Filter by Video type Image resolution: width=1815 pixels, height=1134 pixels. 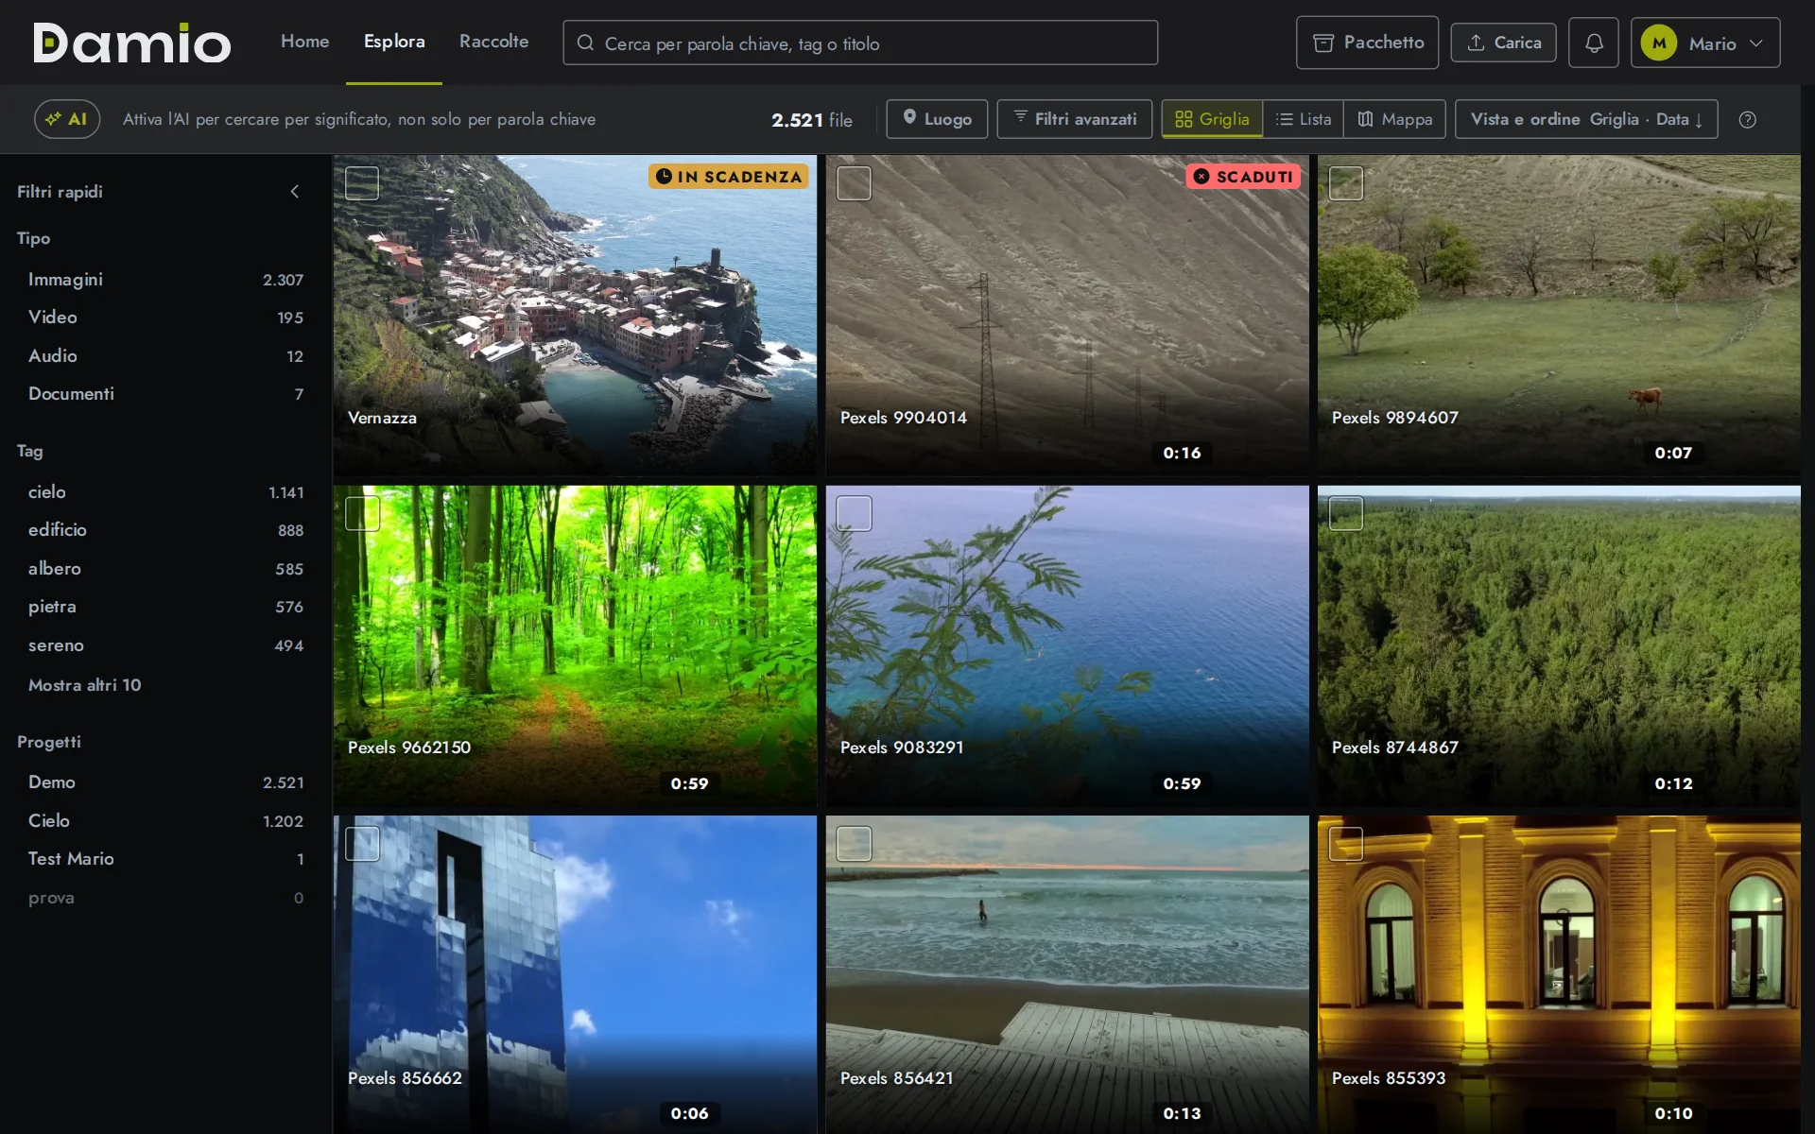click(165, 318)
